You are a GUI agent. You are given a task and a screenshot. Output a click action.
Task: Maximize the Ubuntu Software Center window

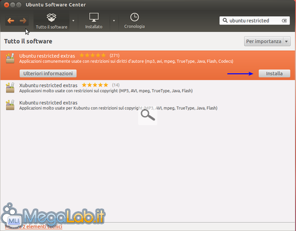19,5
